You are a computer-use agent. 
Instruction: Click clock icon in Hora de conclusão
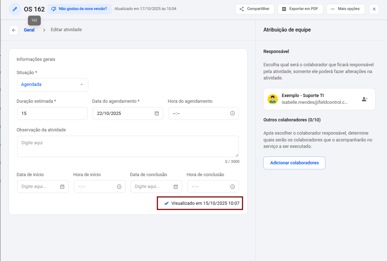[232, 187]
